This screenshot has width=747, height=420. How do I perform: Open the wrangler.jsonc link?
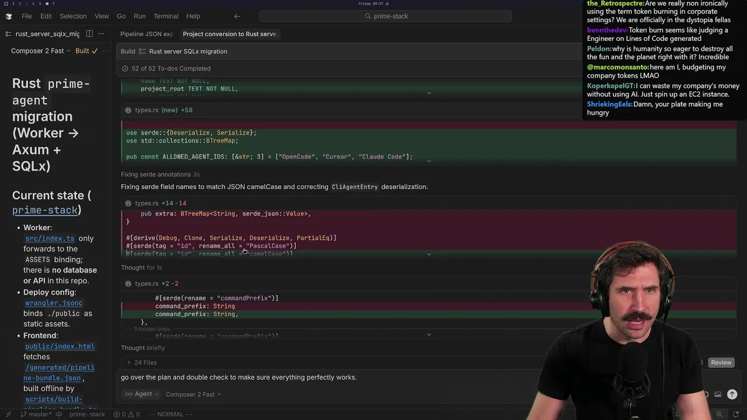click(x=54, y=303)
